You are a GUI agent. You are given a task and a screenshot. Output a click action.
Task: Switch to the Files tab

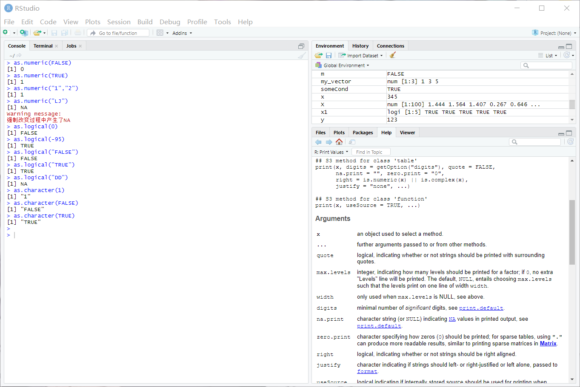tap(321, 133)
